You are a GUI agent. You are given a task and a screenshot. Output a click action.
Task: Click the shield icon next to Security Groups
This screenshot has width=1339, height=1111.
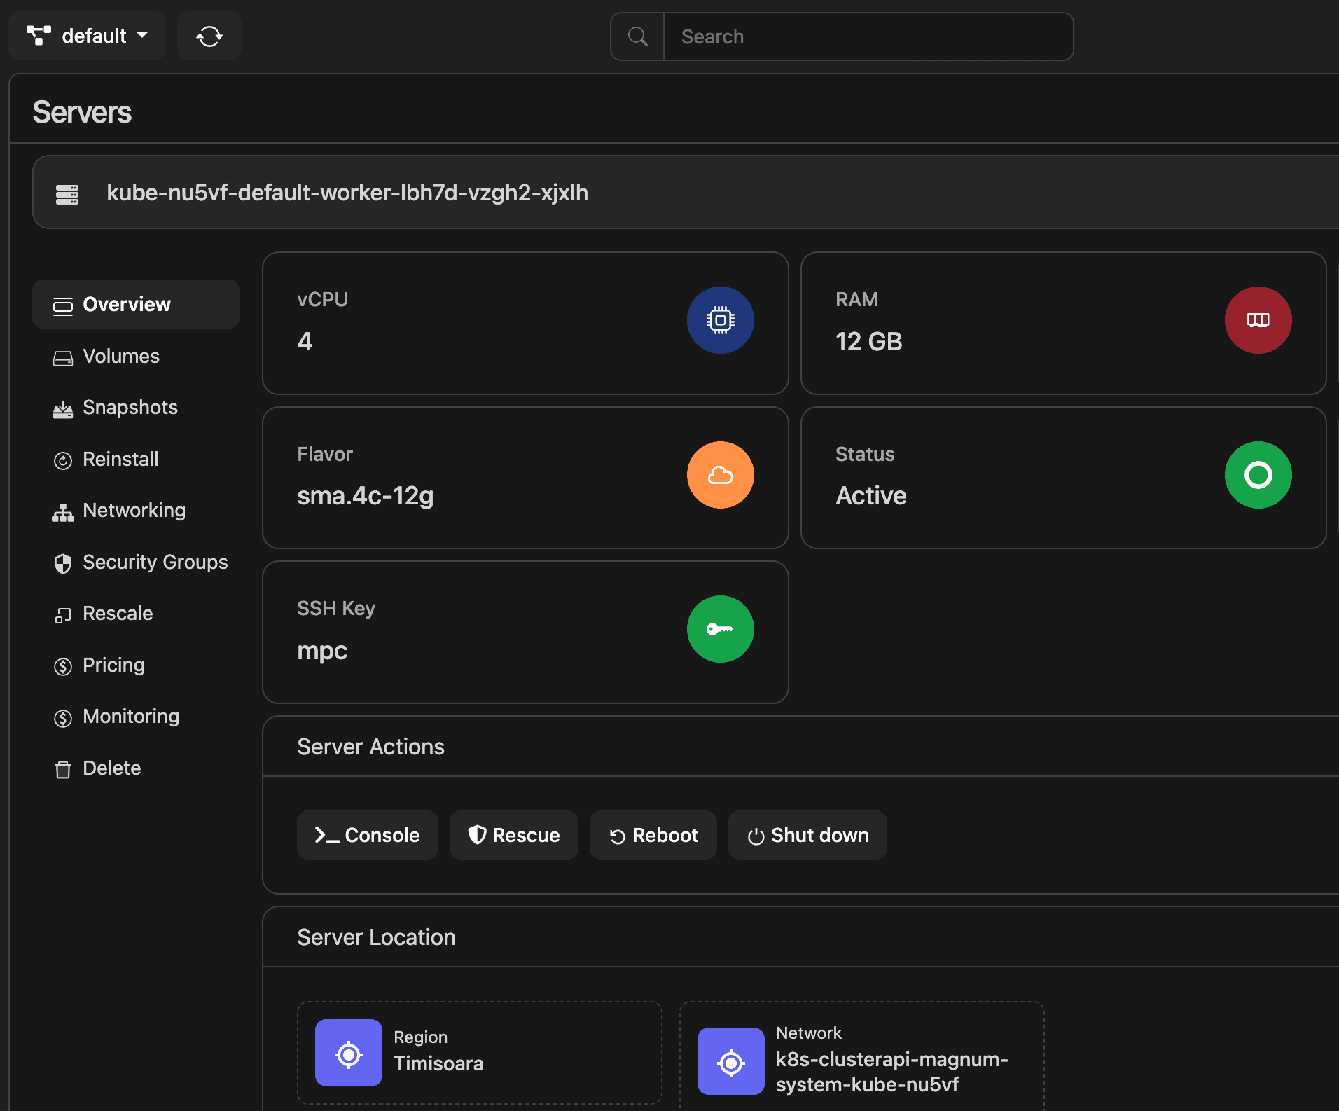point(63,563)
